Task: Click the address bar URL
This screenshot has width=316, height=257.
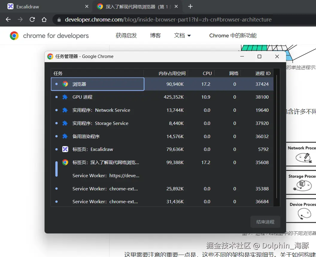Action: tap(168, 19)
